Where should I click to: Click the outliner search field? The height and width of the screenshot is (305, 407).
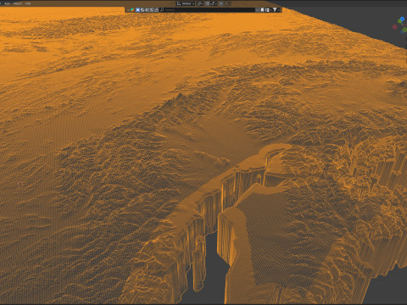pos(209,10)
